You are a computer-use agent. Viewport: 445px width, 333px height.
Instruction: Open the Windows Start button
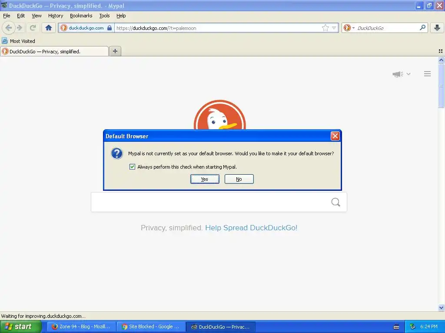[21, 326]
